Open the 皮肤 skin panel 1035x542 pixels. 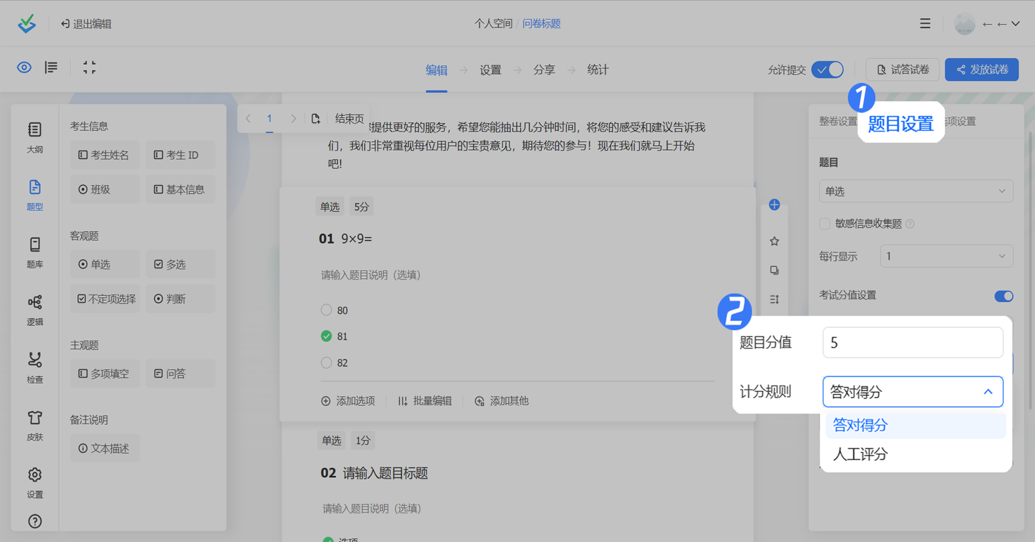pos(35,425)
